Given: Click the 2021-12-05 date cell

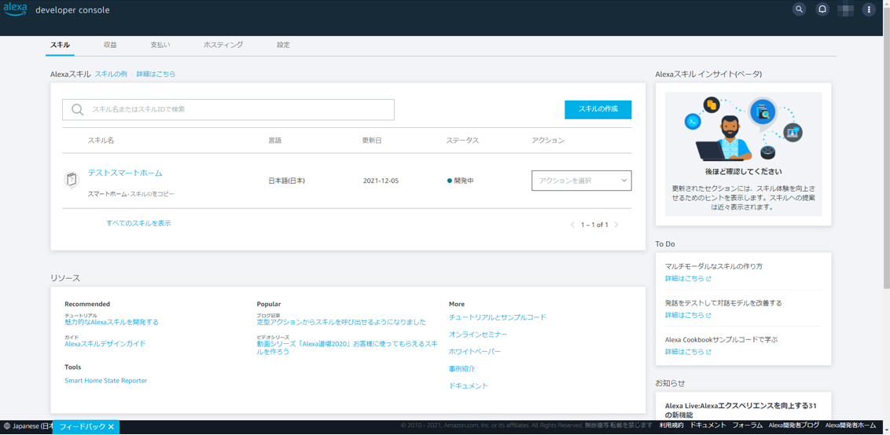Looking at the screenshot, I should click(x=381, y=181).
